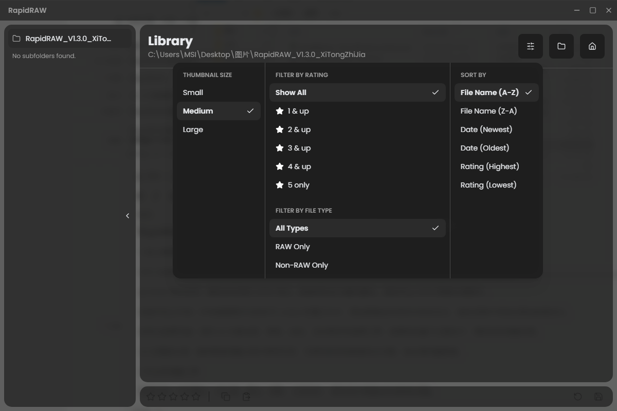The width and height of the screenshot is (617, 411).
Task: Click the home icon button
Action: coord(592,46)
